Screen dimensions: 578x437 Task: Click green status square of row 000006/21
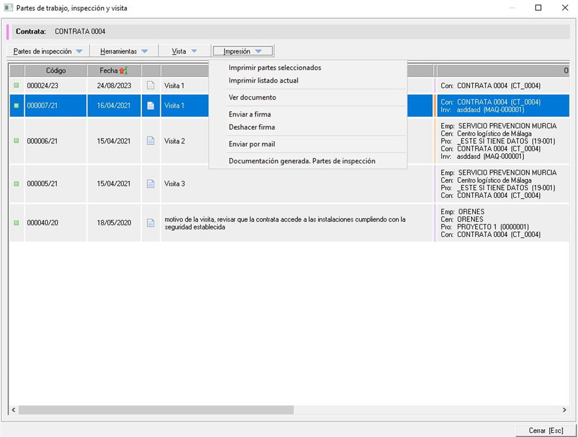pos(16,141)
